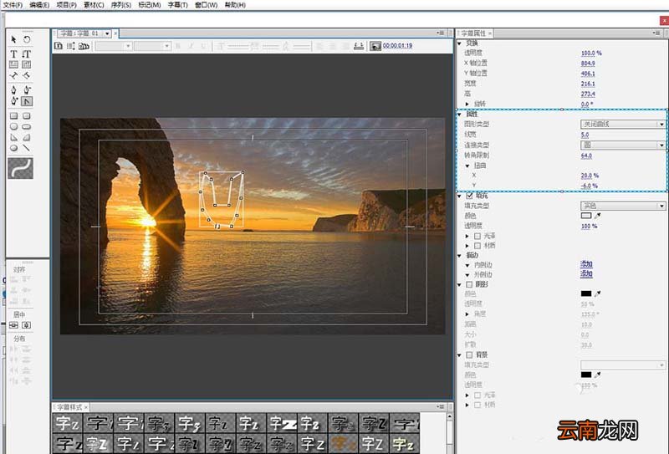Enable the 背景 background checkbox
669x454 pixels.
click(x=469, y=355)
